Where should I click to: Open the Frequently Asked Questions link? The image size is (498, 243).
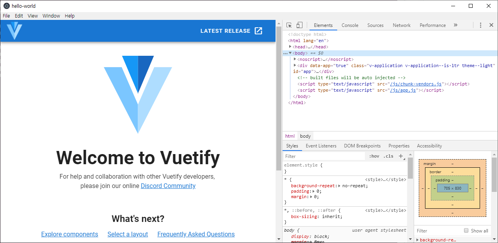(x=196, y=234)
